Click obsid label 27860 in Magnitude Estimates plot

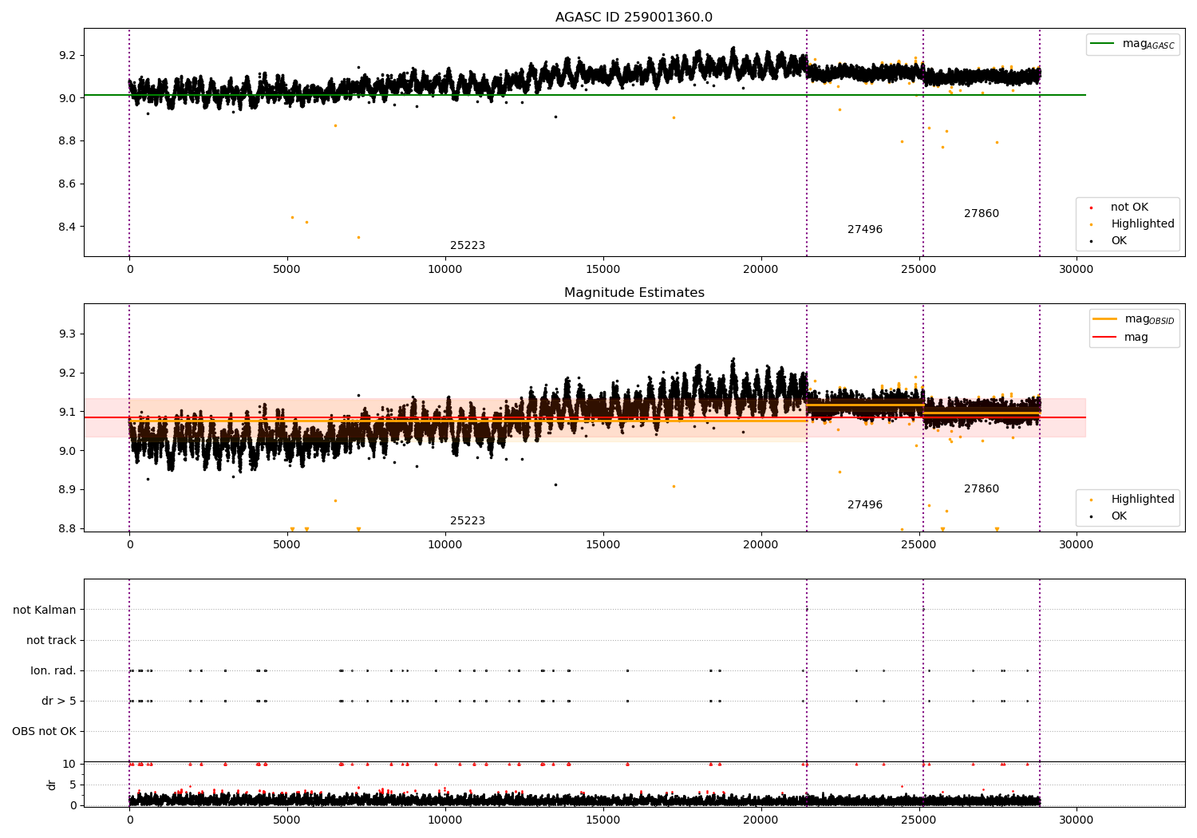[x=982, y=489]
